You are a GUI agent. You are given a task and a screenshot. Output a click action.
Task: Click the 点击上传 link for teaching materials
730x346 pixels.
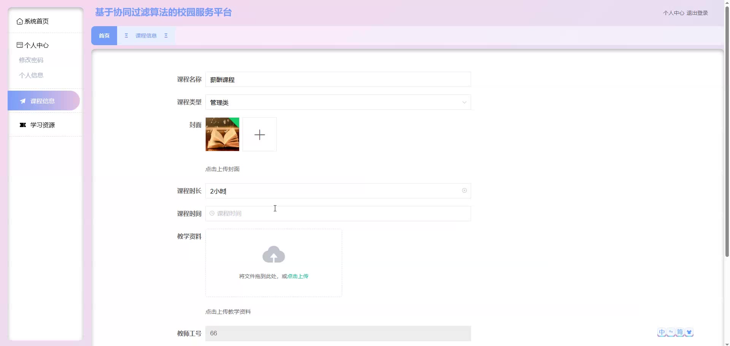tap(298, 276)
